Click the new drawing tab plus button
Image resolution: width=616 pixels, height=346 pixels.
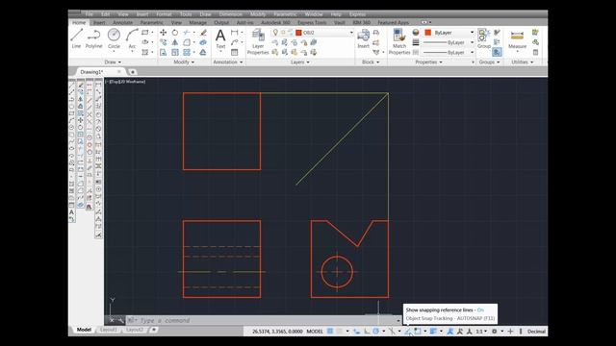click(x=133, y=72)
